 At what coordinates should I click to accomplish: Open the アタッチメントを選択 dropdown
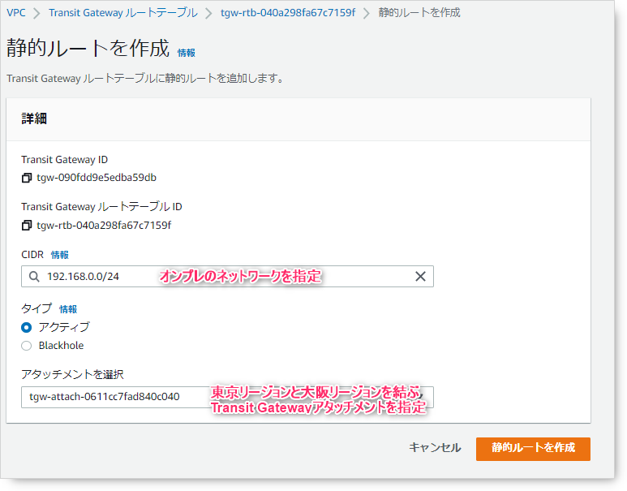227,397
